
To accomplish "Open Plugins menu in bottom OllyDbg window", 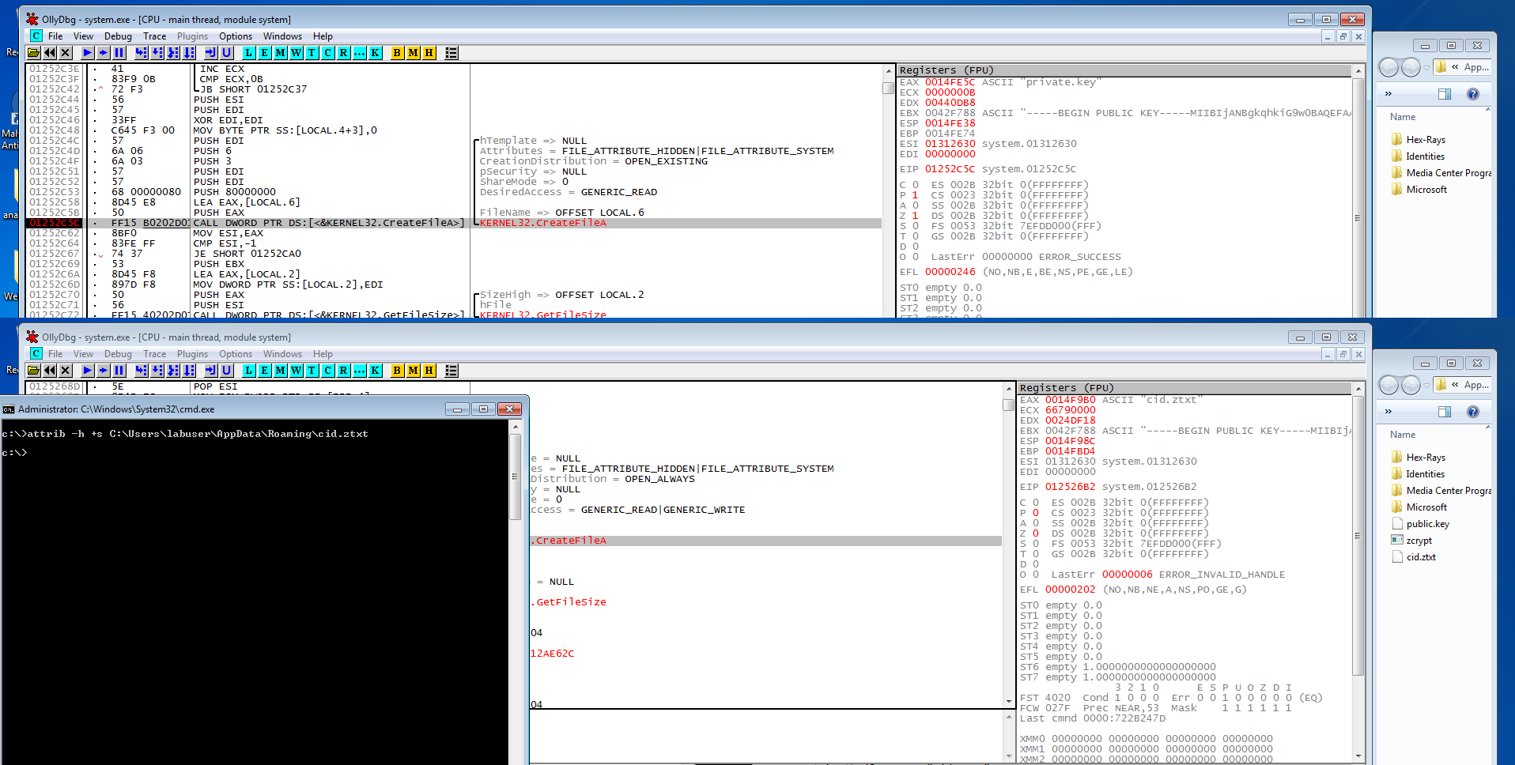I will (192, 354).
